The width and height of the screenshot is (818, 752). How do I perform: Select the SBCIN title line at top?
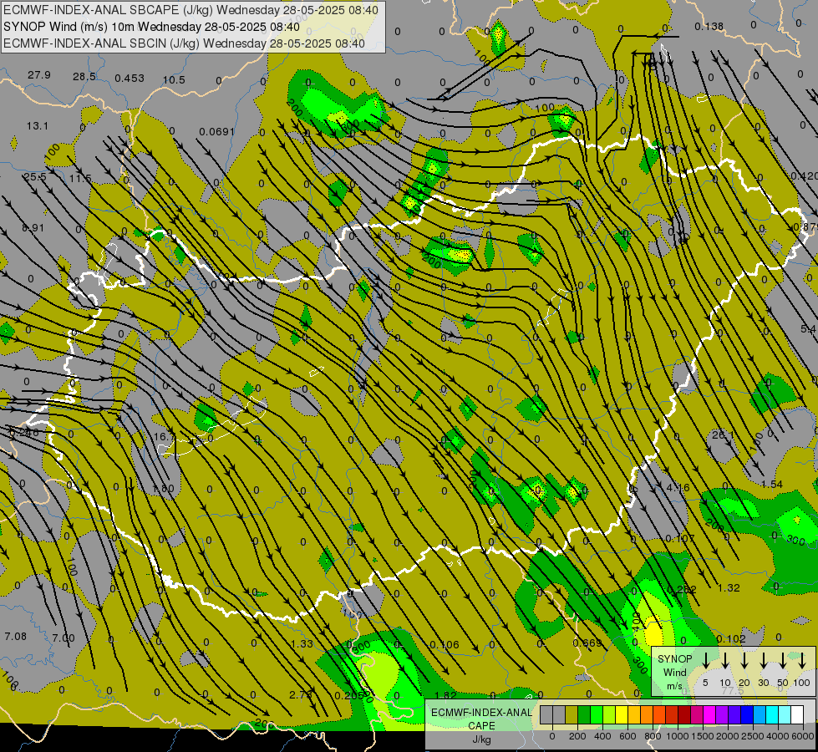184,43
